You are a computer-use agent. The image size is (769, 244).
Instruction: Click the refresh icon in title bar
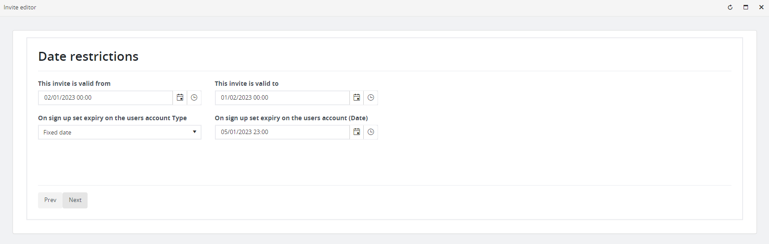coord(730,7)
